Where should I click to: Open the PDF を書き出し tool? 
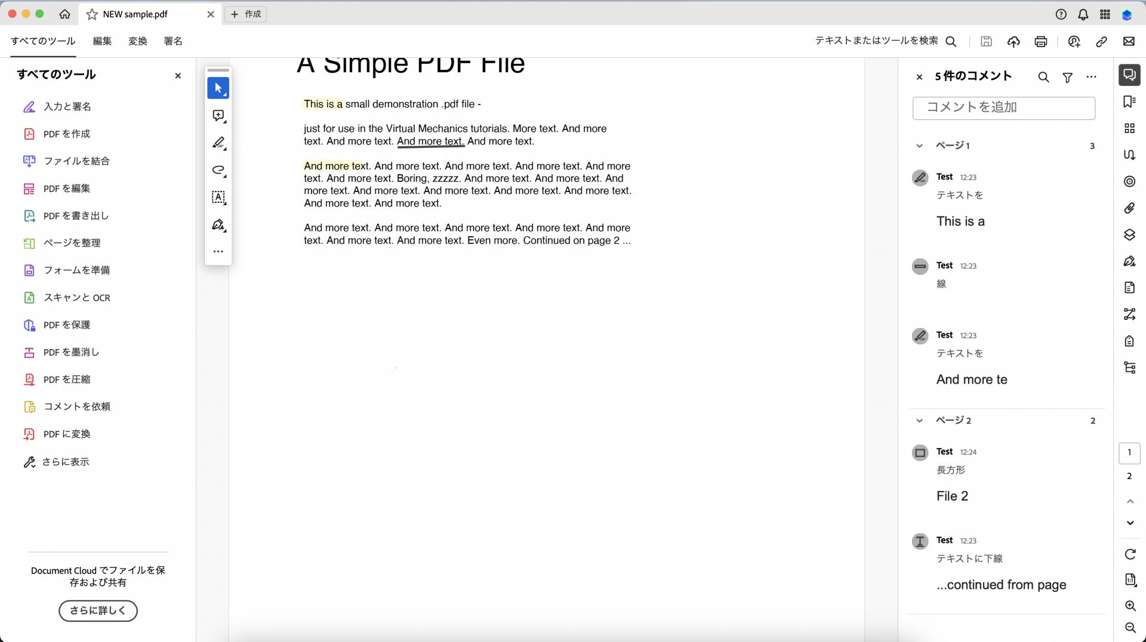[66, 216]
